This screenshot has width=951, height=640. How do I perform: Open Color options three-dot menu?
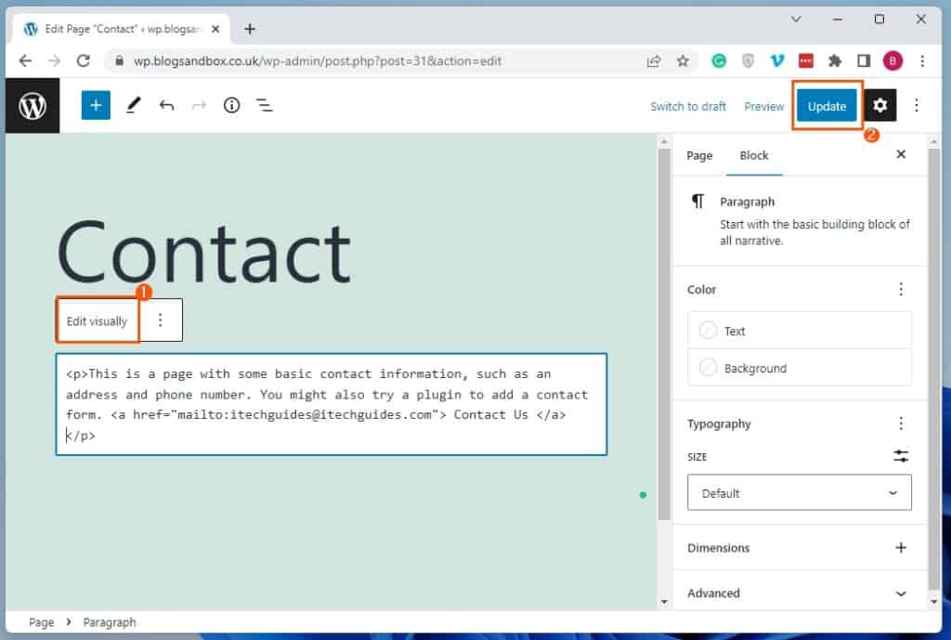click(x=901, y=289)
